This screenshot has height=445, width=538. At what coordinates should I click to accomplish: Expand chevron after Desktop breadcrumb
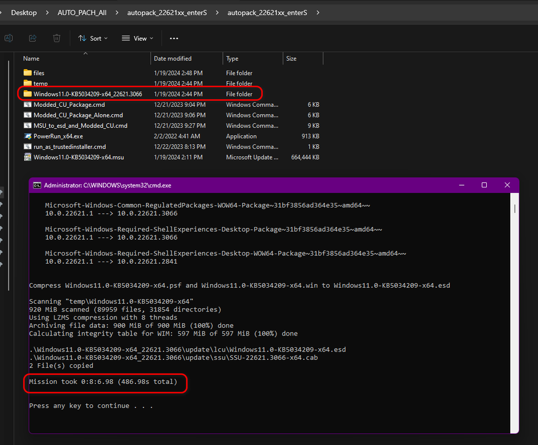pyautogui.click(x=47, y=13)
